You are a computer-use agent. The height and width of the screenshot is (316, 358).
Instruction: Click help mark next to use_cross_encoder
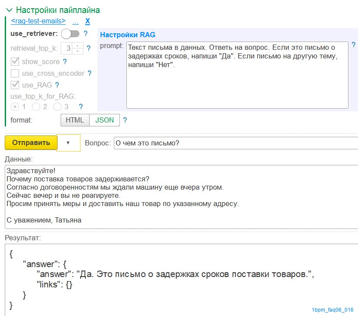[90, 73]
